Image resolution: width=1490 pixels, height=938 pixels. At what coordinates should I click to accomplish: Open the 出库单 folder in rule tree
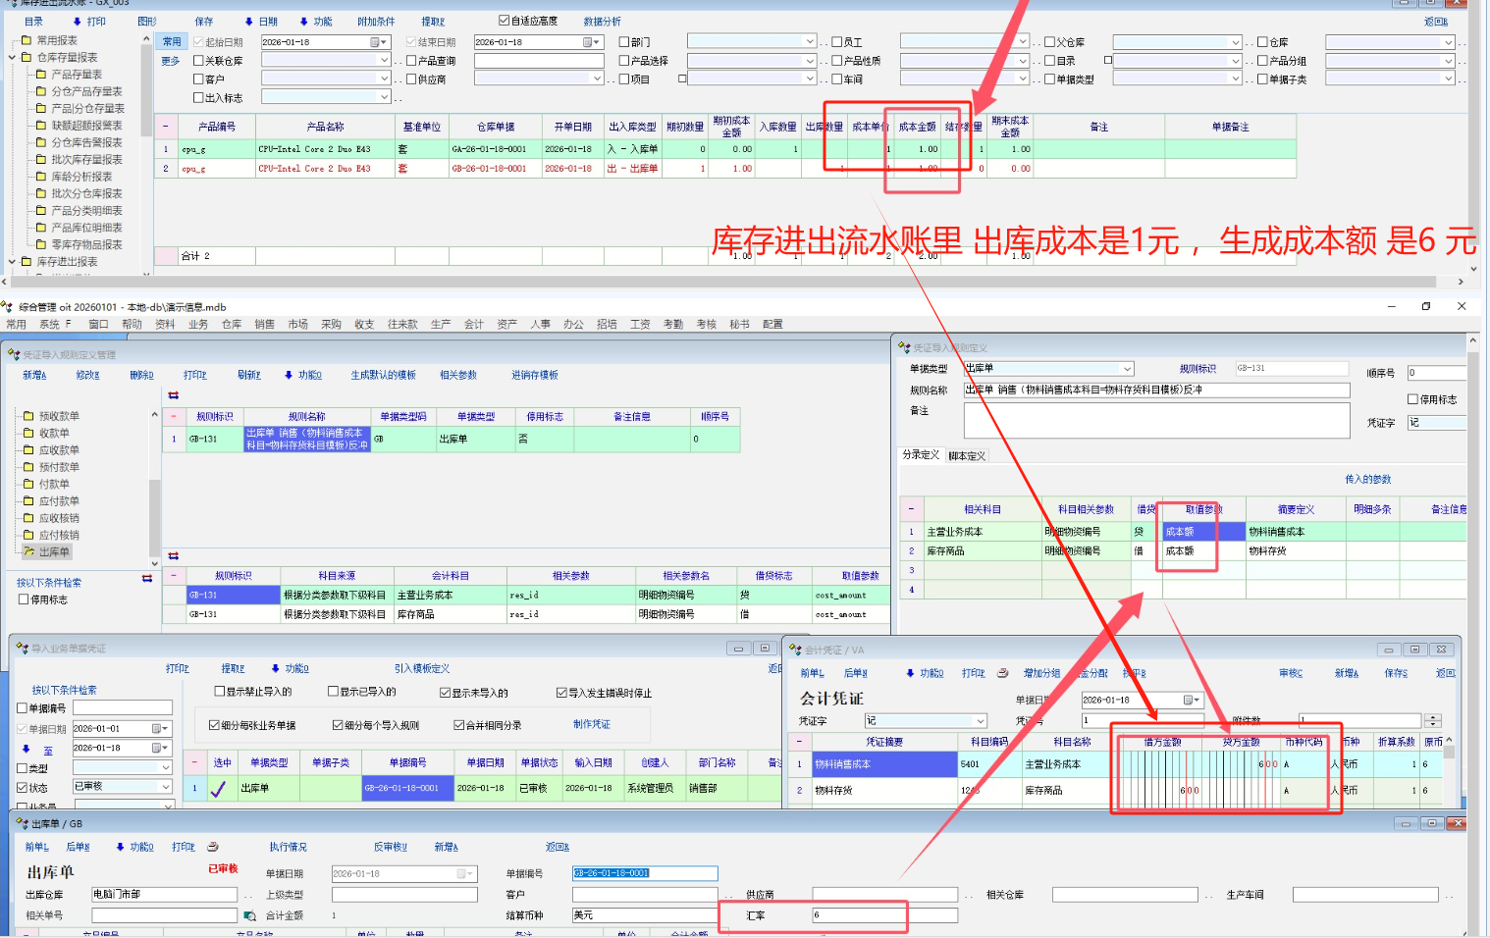pos(29,551)
